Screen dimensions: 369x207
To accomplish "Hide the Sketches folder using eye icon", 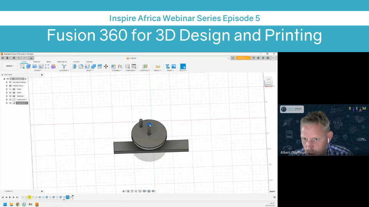I will [10, 96].
